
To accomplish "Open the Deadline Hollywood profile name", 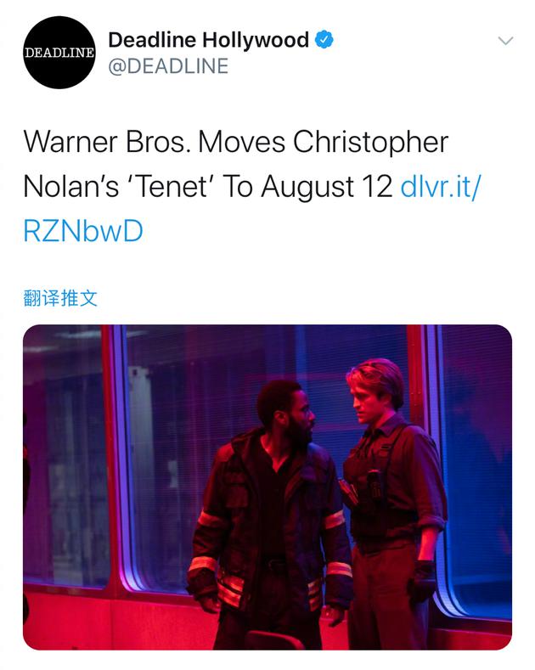I will (x=208, y=40).
